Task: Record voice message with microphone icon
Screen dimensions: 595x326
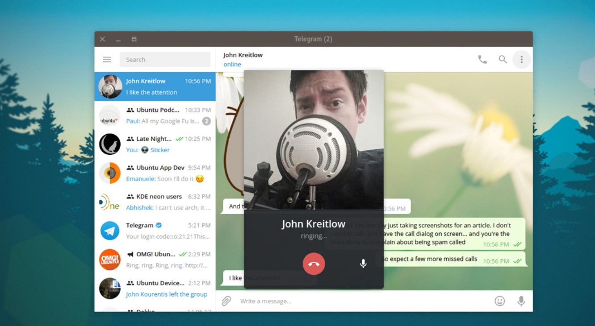Action: [x=521, y=301]
